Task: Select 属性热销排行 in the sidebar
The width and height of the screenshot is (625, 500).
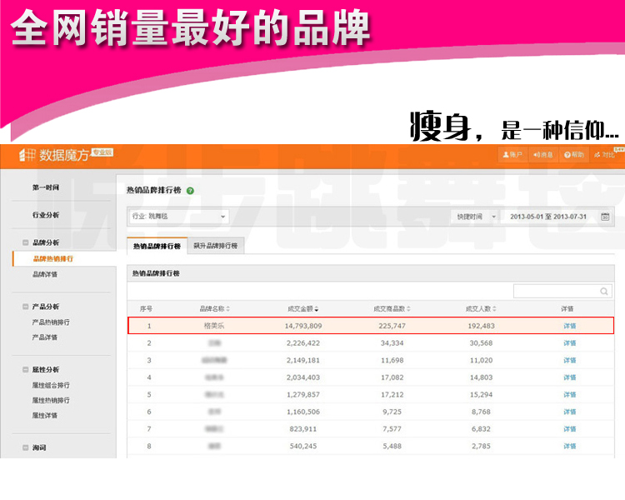Action: pos(51,400)
